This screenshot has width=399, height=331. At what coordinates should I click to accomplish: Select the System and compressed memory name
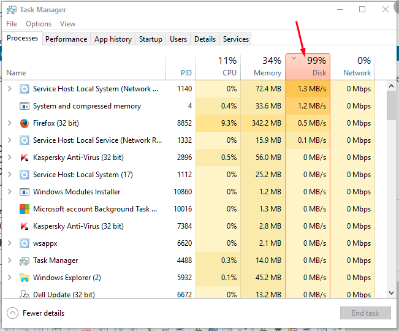[87, 106]
